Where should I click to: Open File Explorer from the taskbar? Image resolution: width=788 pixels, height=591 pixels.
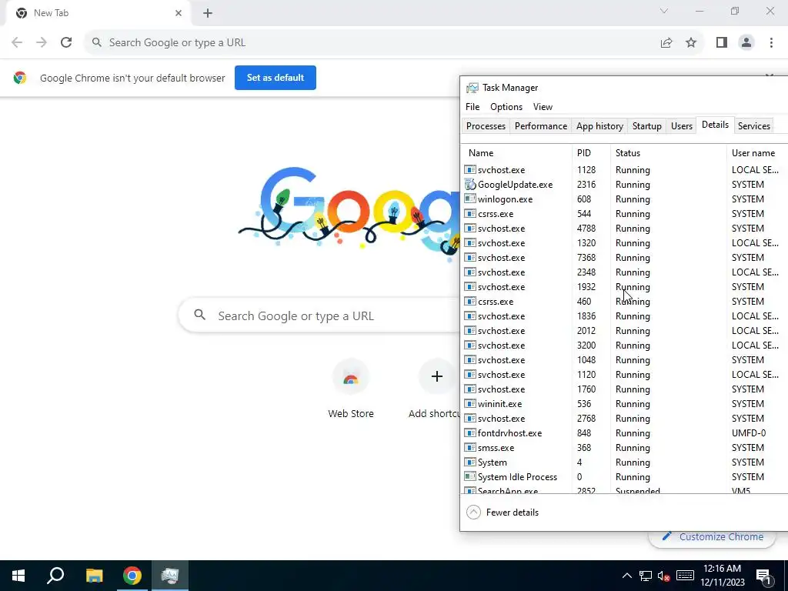pyautogui.click(x=94, y=576)
